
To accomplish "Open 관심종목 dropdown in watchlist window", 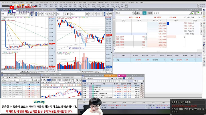I will point(109,78).
